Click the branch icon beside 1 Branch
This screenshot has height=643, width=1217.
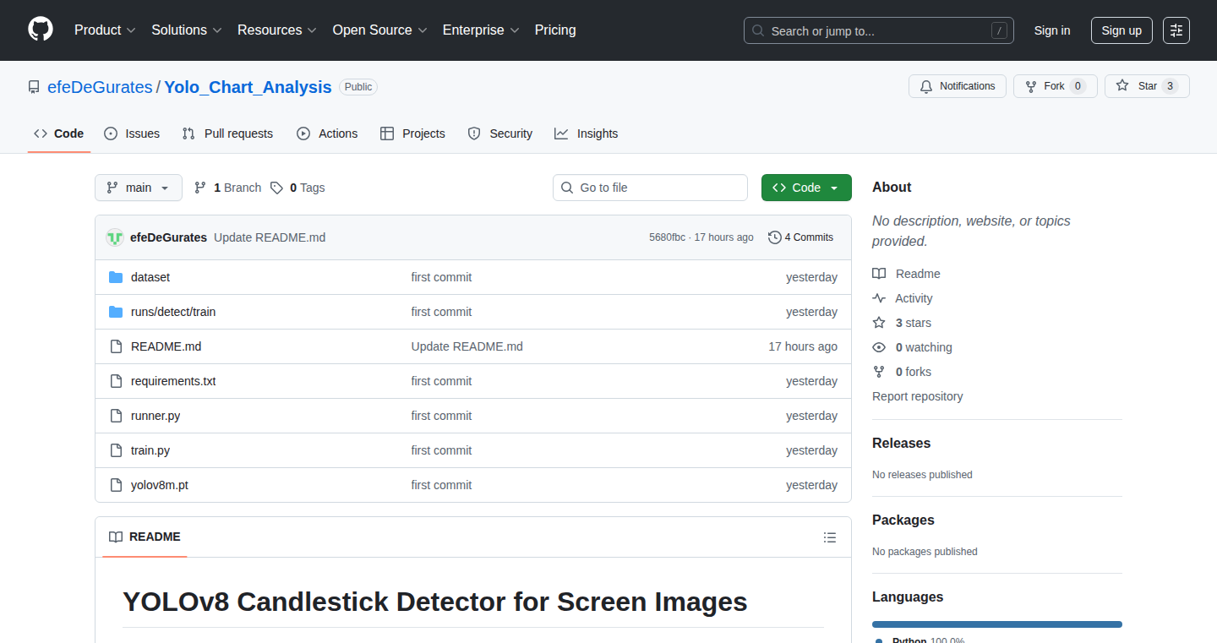[x=200, y=188]
